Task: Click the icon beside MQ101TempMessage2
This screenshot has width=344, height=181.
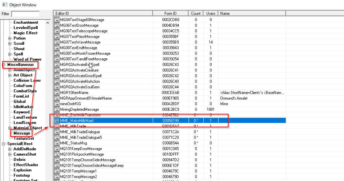Action: tap(57, 177)
